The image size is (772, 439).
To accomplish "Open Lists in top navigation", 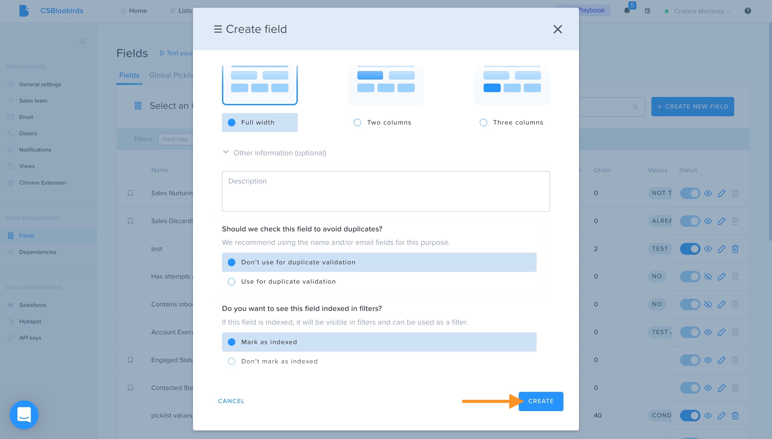I will point(181,11).
